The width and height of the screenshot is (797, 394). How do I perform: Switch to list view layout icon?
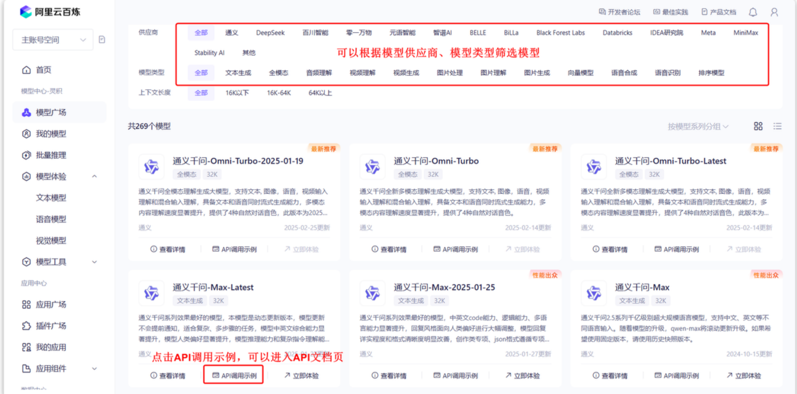(x=777, y=126)
